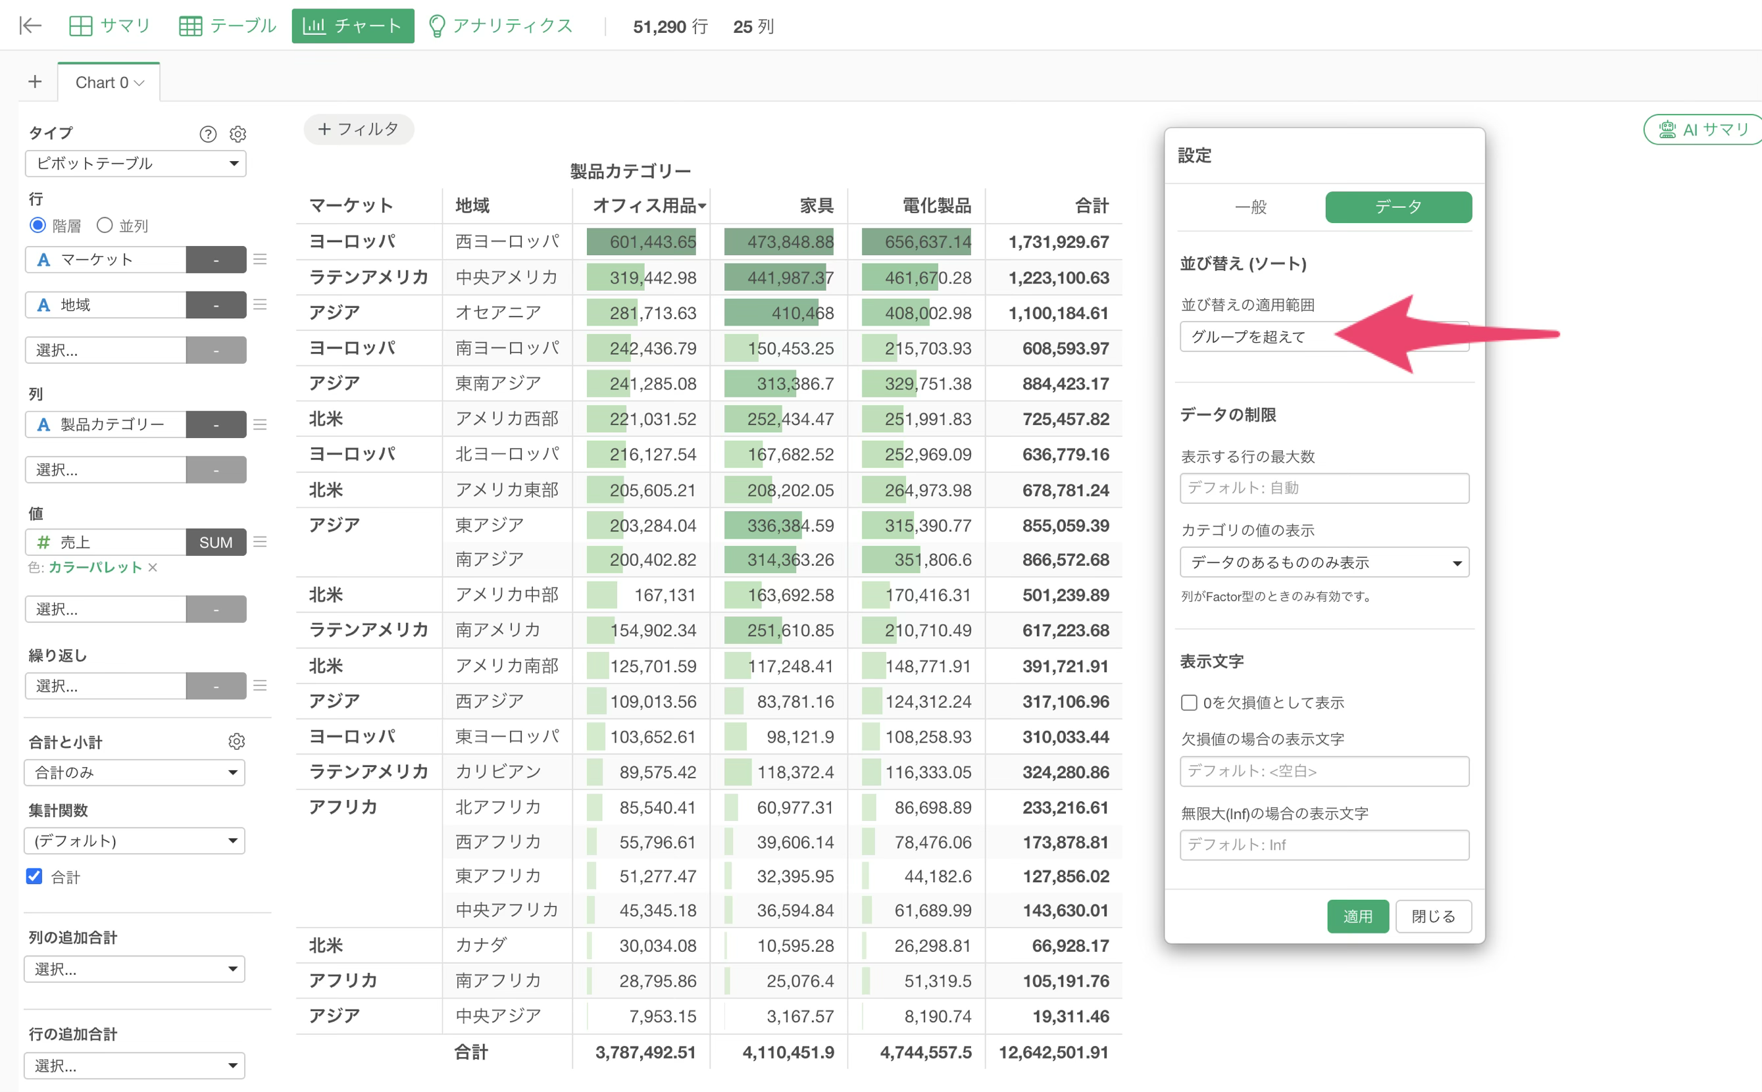Image resolution: width=1762 pixels, height=1092 pixels.
Task: Click the 表示する行の最大数 input field
Action: [1324, 488]
